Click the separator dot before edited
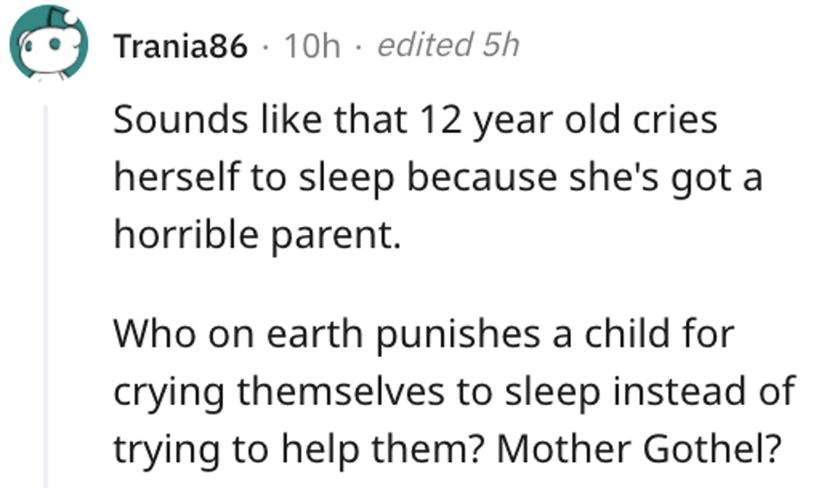This screenshot has width=840, height=488. (x=358, y=48)
